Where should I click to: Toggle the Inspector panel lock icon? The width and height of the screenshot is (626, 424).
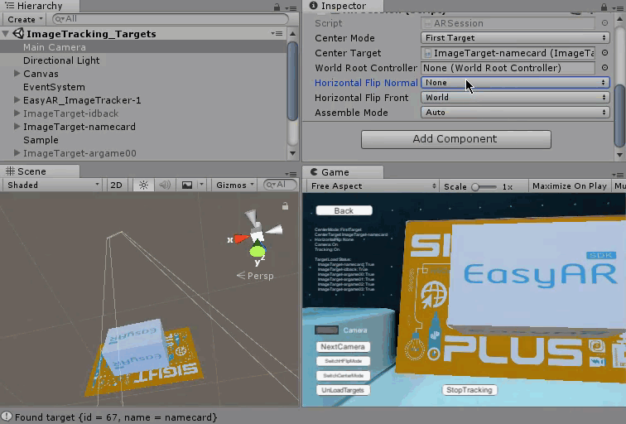pyautogui.click(x=604, y=7)
